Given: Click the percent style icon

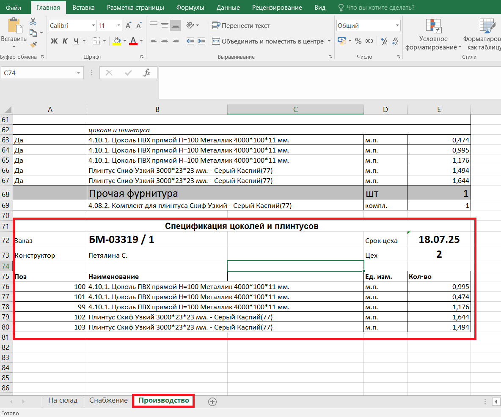Looking at the screenshot, I should point(358,41).
